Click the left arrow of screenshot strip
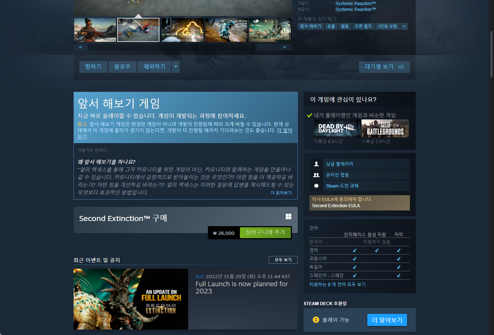 80,47
